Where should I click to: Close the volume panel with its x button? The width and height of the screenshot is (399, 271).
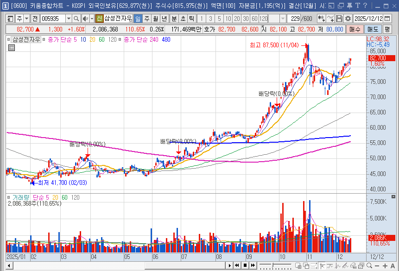(x=393, y=197)
